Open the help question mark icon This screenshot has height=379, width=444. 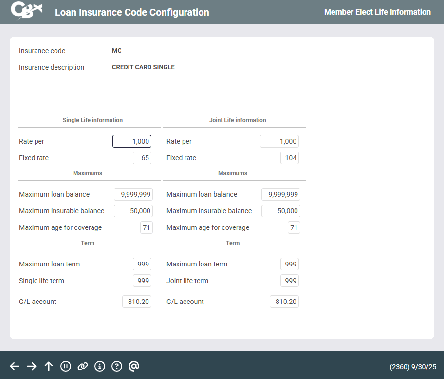[x=117, y=366]
